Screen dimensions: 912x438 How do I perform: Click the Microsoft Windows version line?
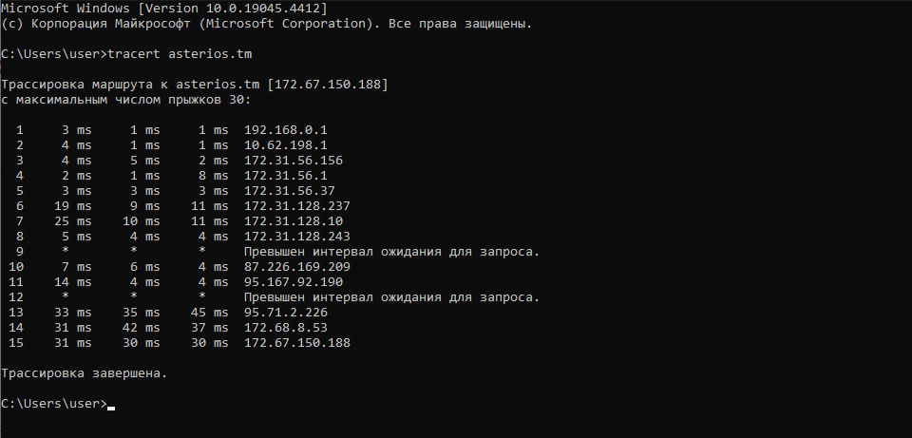coord(164,9)
